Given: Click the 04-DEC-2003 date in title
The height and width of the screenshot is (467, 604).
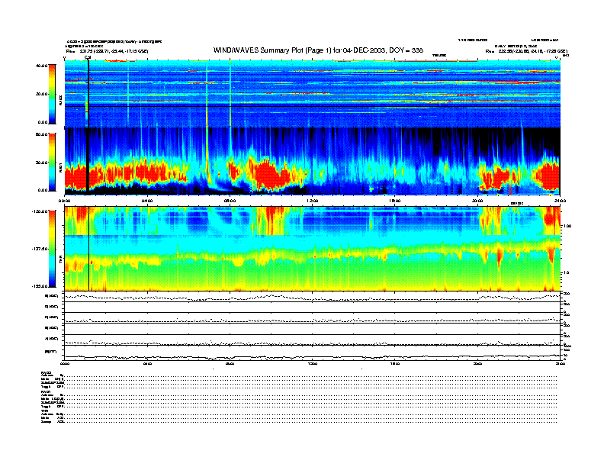Looking at the screenshot, I should pyautogui.click(x=365, y=50).
